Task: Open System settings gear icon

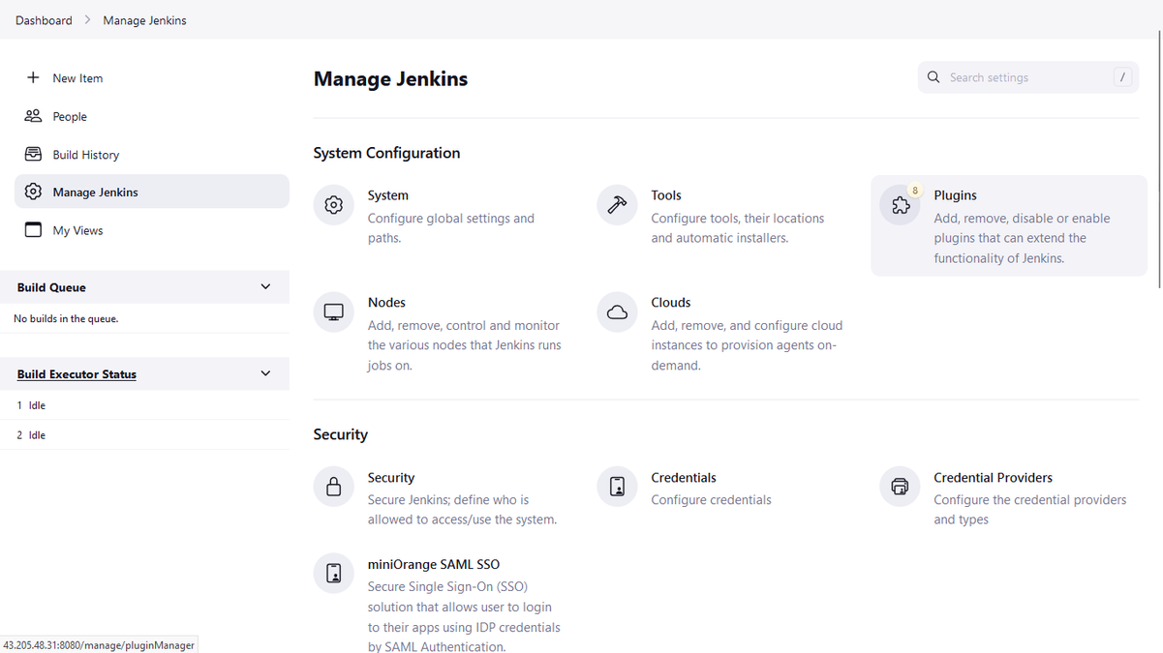Action: (x=333, y=205)
